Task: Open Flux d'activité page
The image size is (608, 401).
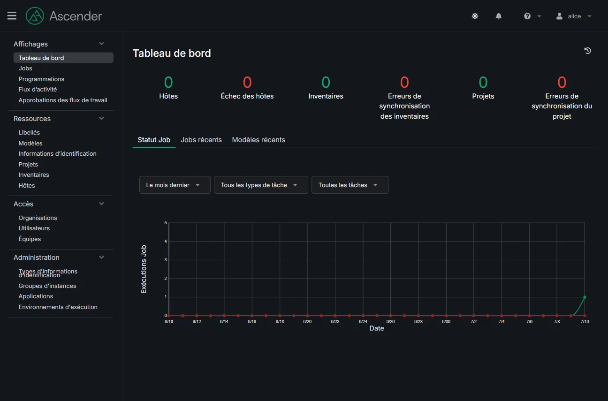Action: [38, 89]
